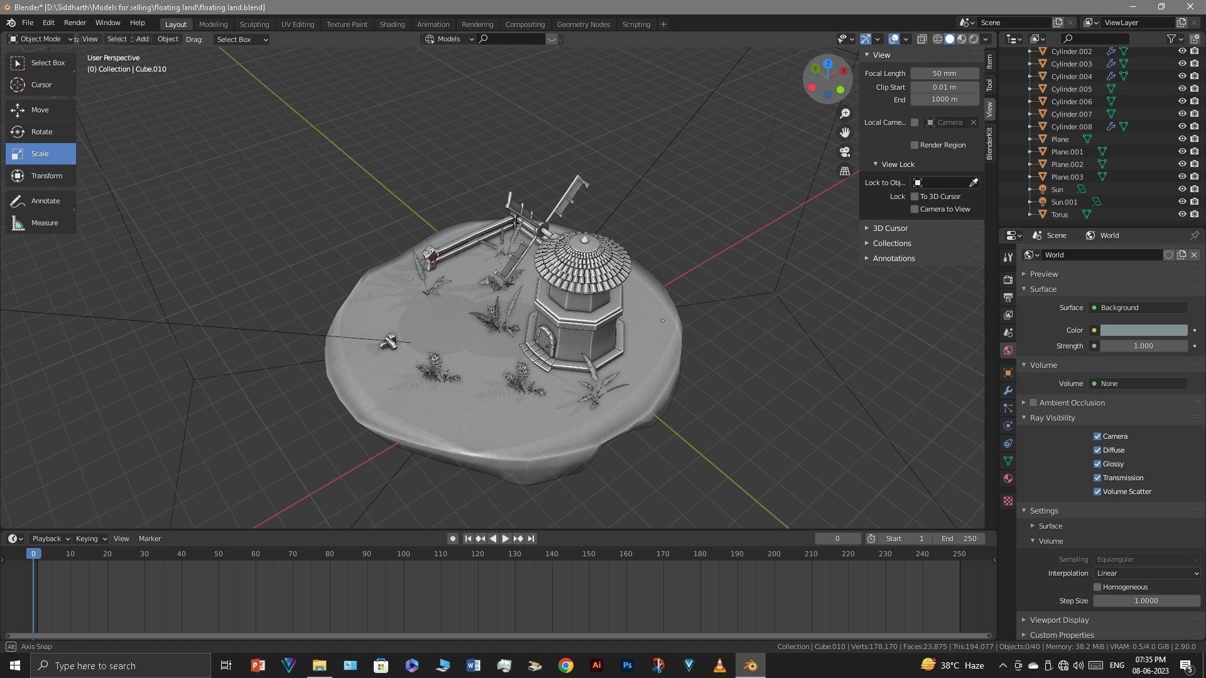Toggle camera view icon in viewport
This screenshot has width=1206, height=678.
click(845, 152)
